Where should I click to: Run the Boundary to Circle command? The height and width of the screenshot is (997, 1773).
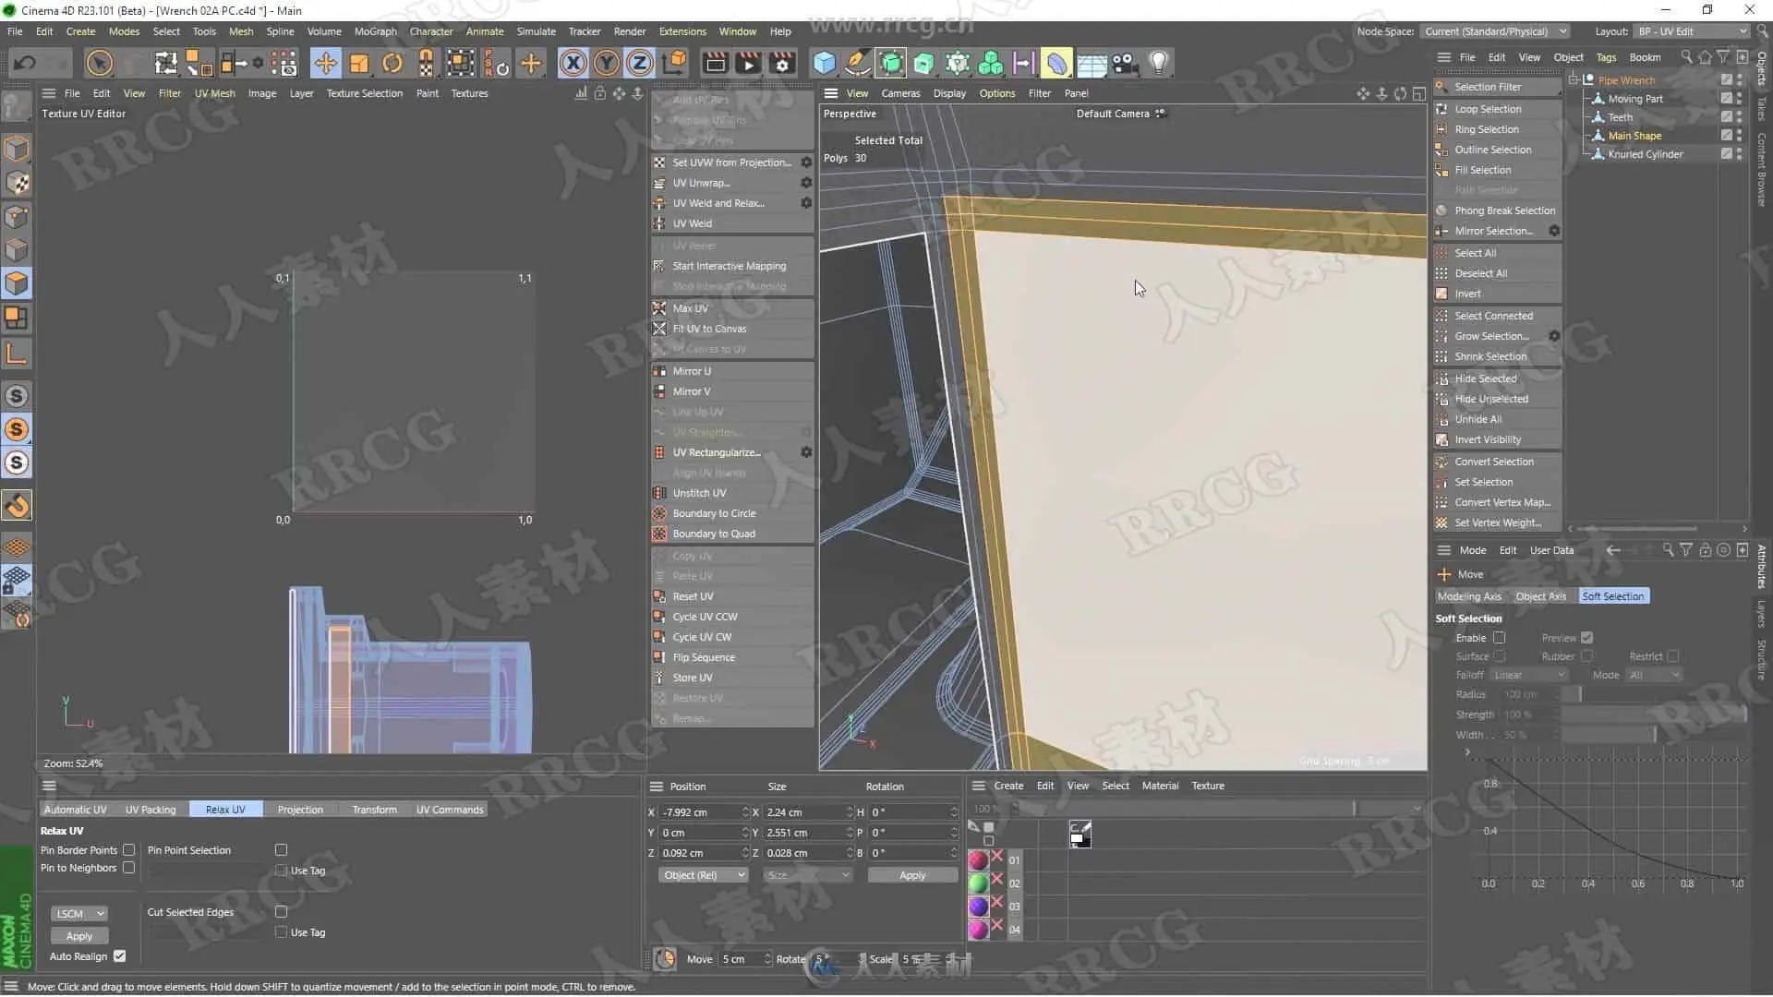[713, 513]
